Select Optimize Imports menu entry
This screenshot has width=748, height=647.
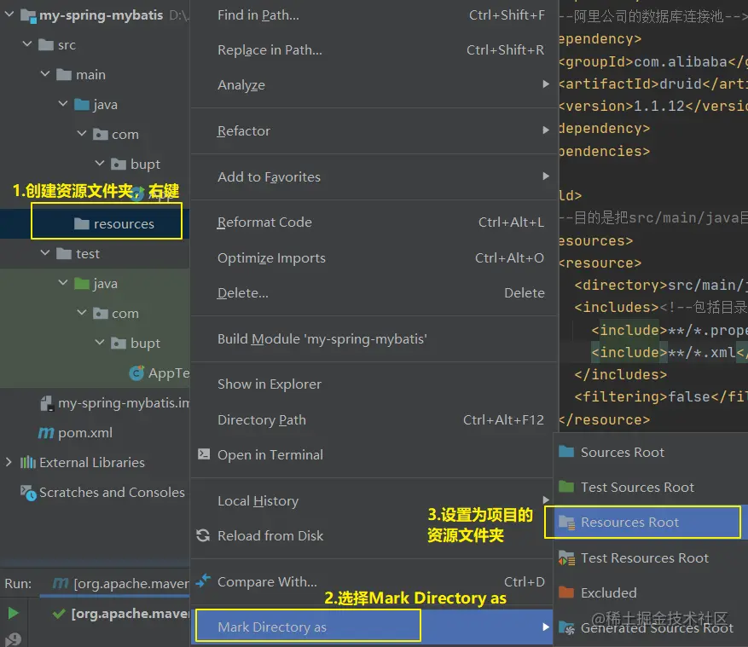tap(374, 258)
